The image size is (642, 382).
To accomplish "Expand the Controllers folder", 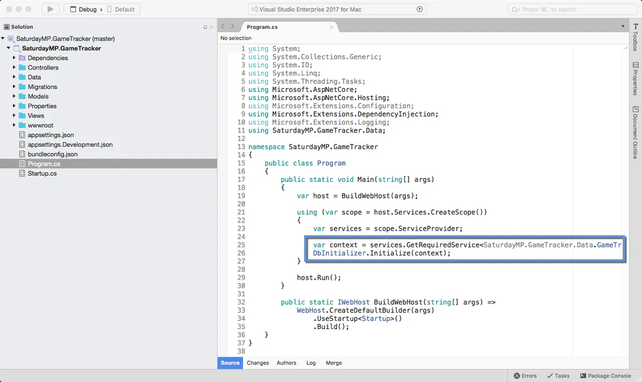I will (14, 67).
